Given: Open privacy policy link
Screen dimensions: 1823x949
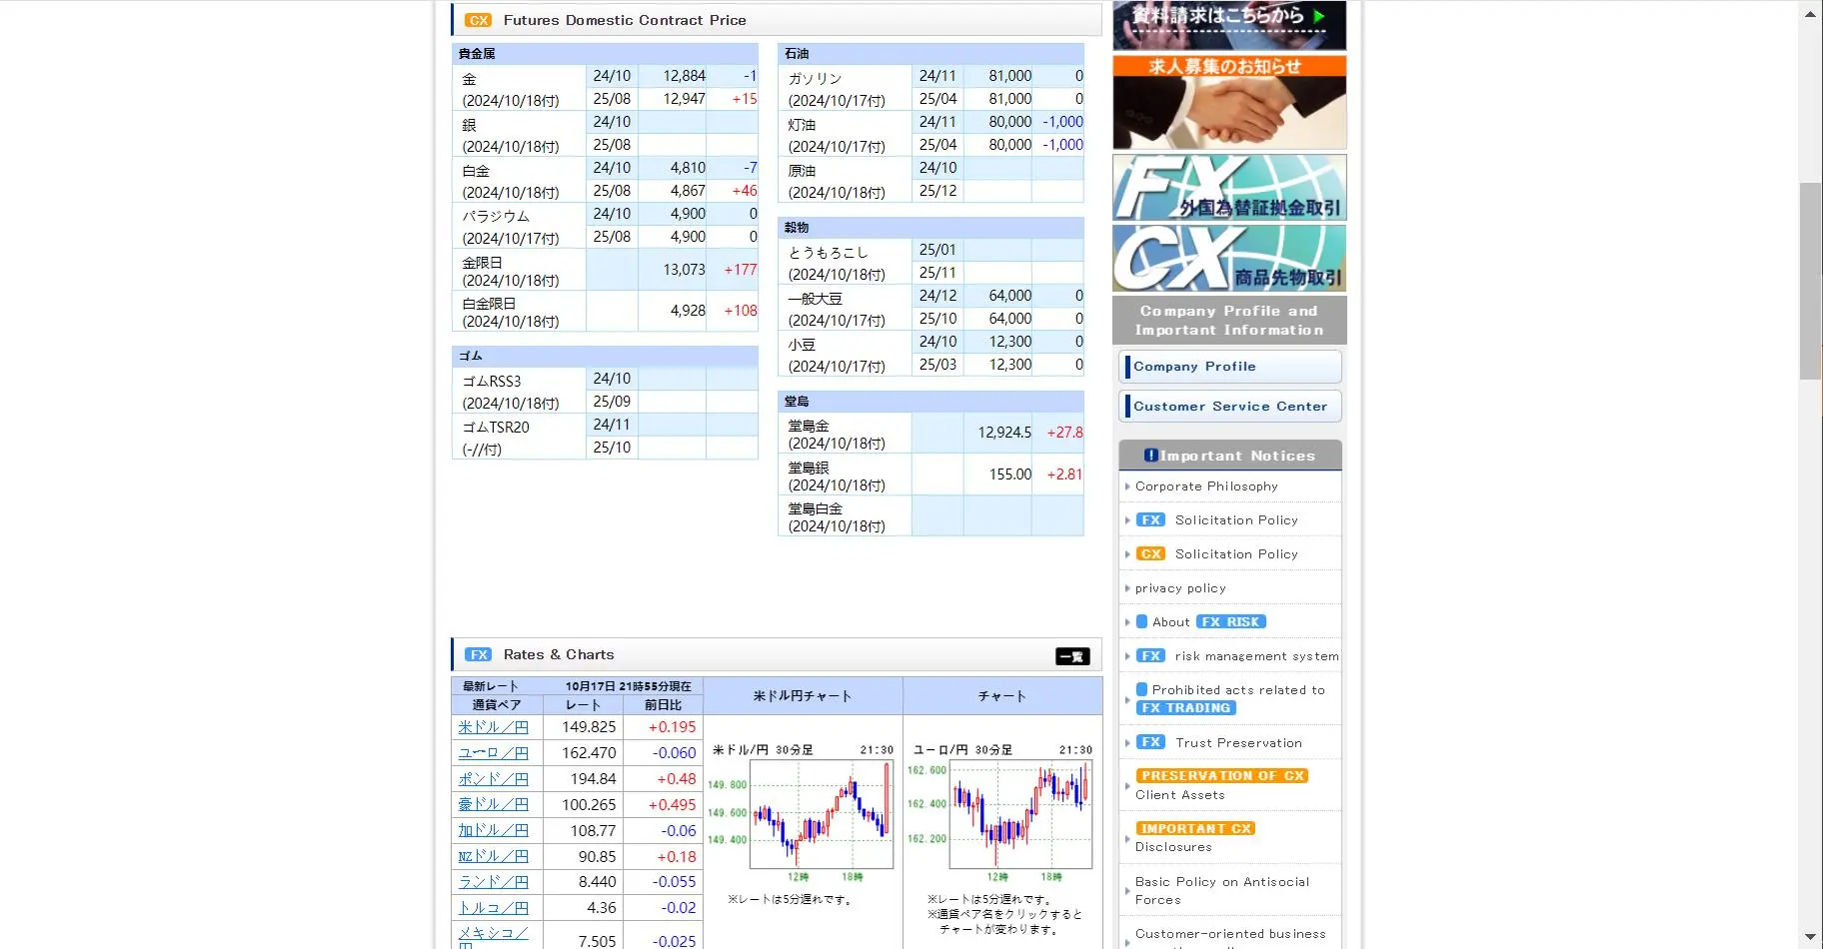Looking at the screenshot, I should [1180, 588].
